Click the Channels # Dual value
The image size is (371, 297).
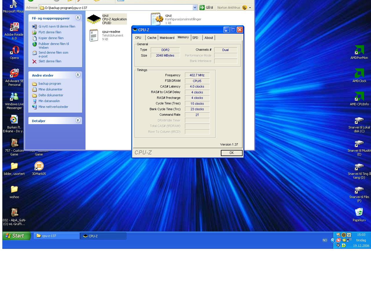pos(225,50)
